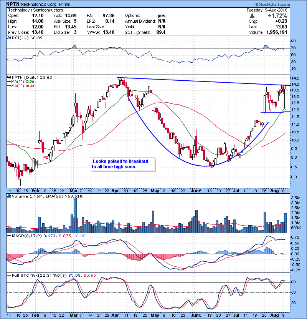
Task: Click the NeoPhotonics Corp. company name
Action: [x=39, y=4]
